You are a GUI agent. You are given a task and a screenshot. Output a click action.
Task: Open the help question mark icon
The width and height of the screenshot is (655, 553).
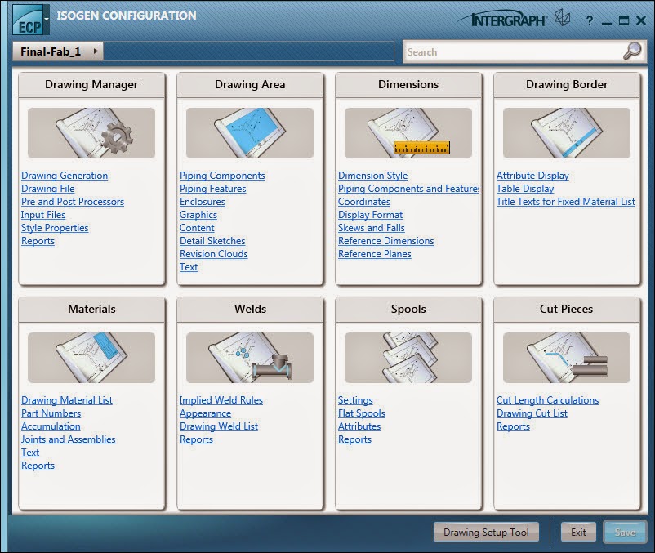590,20
